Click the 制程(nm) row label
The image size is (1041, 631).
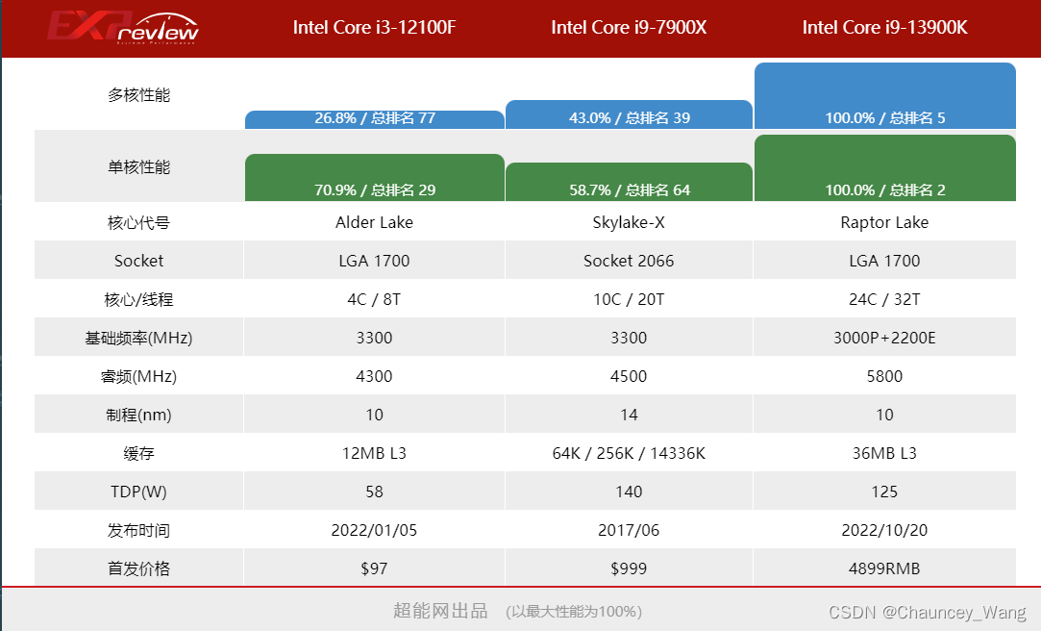(x=138, y=416)
